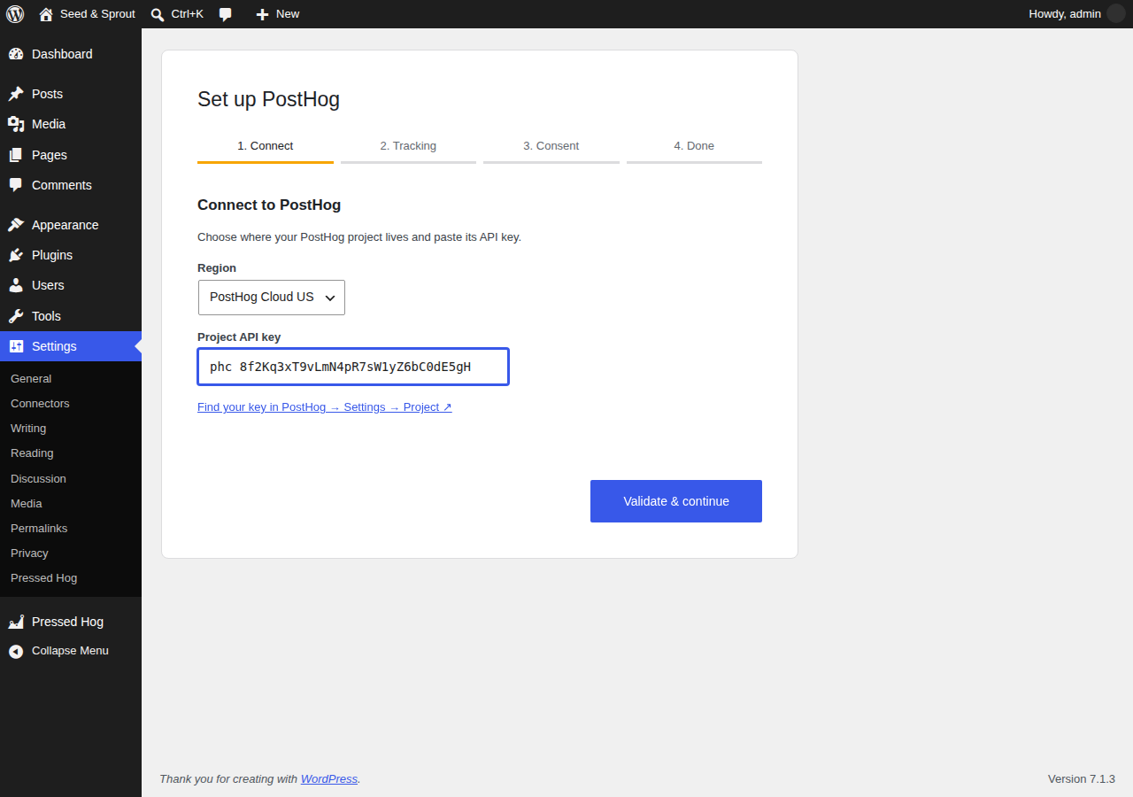The image size is (1133, 797).
Task: Click the Pages icon
Action: point(16,155)
